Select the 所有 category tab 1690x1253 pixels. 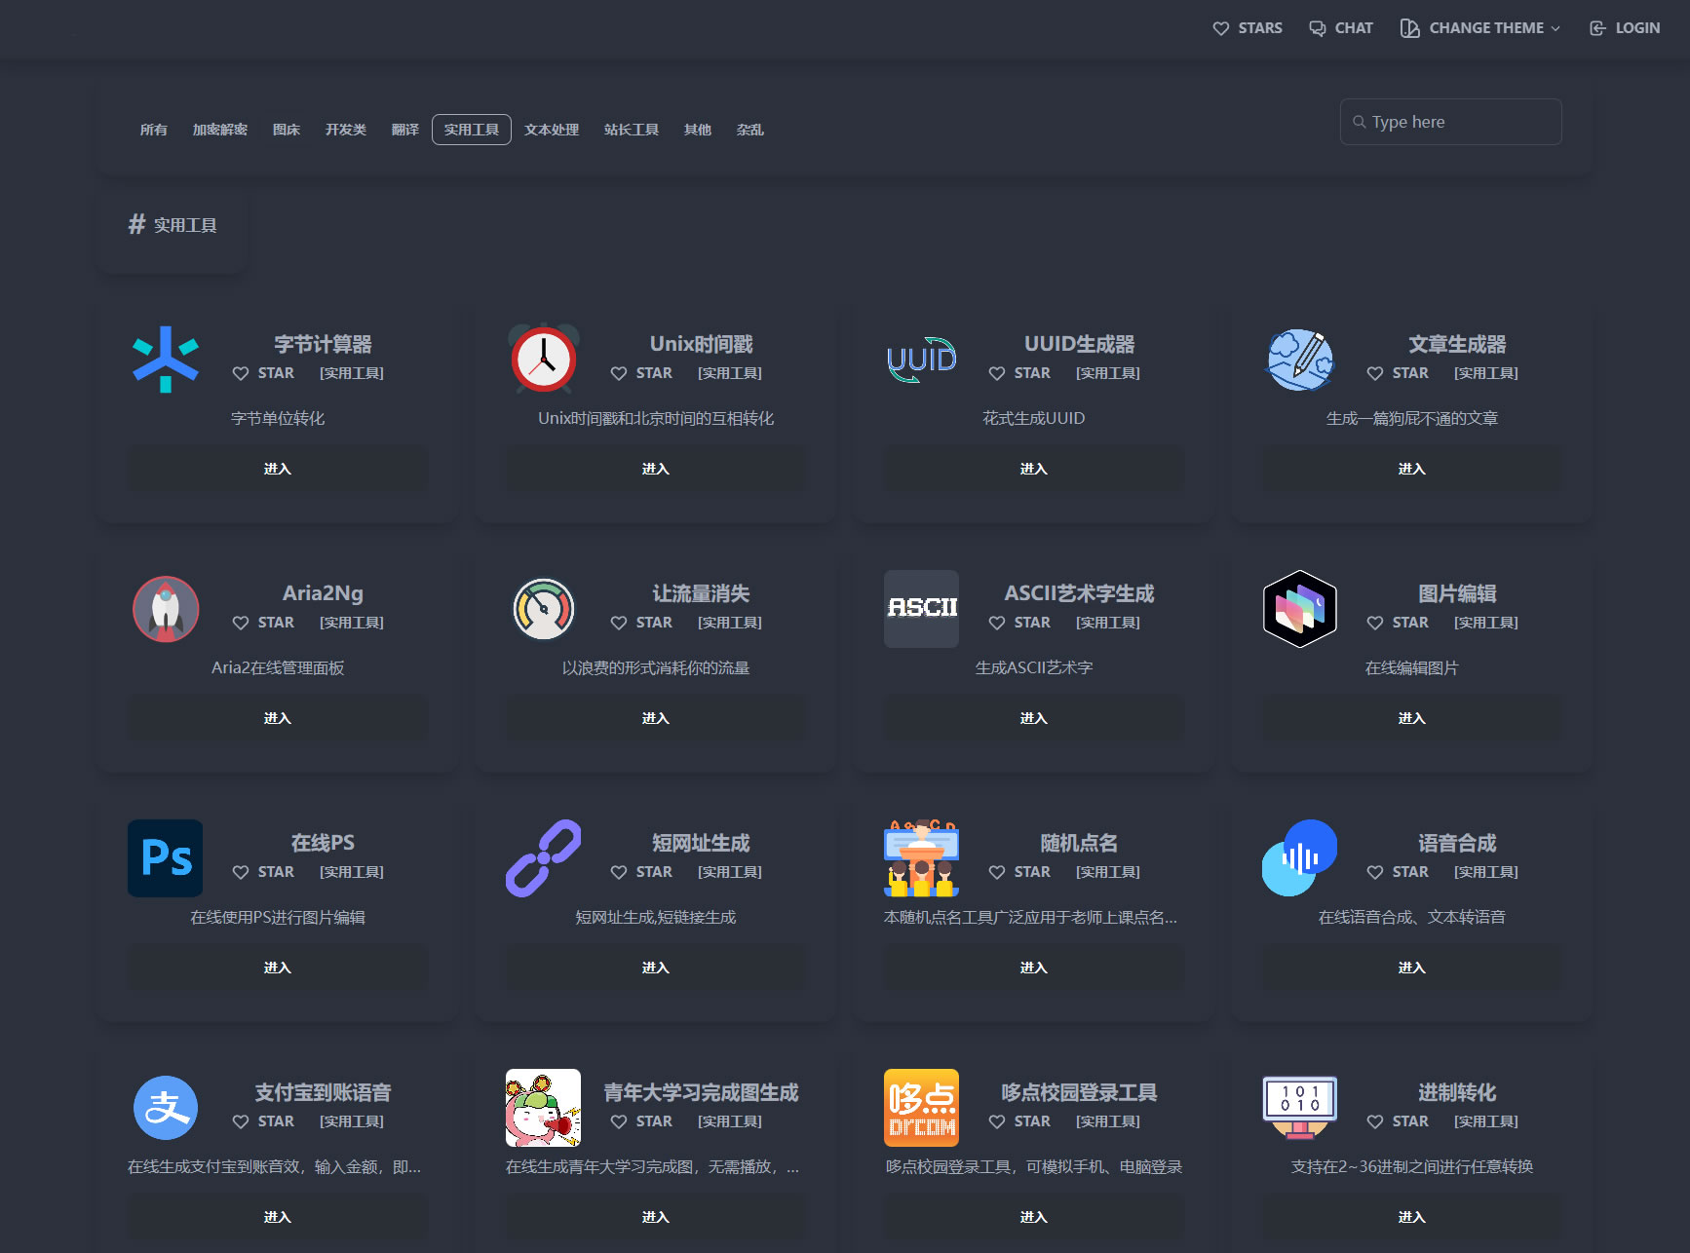[153, 129]
